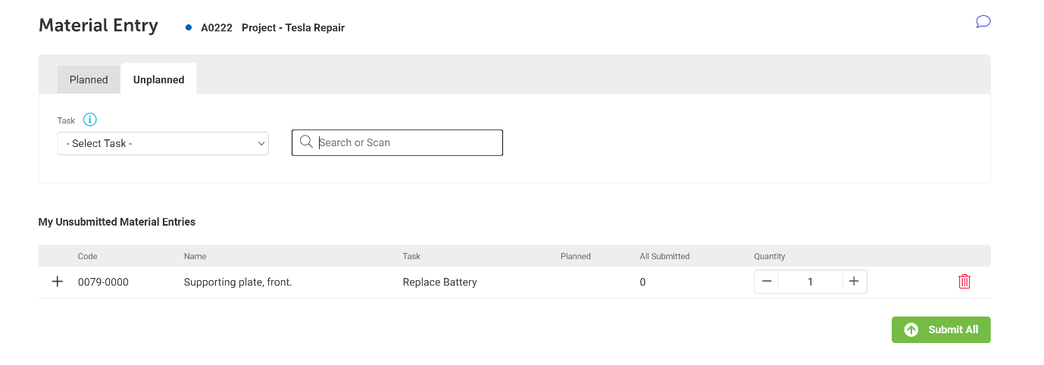Click the Code column header
Viewport: 1044px width, 365px height.
87,256
